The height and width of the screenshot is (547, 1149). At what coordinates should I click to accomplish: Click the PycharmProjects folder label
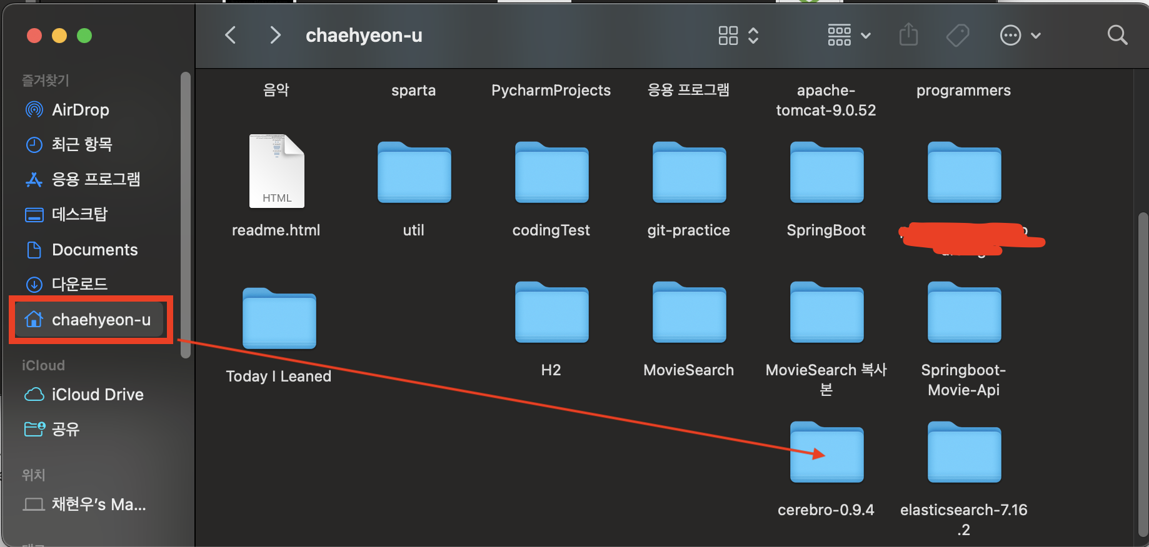tap(551, 91)
